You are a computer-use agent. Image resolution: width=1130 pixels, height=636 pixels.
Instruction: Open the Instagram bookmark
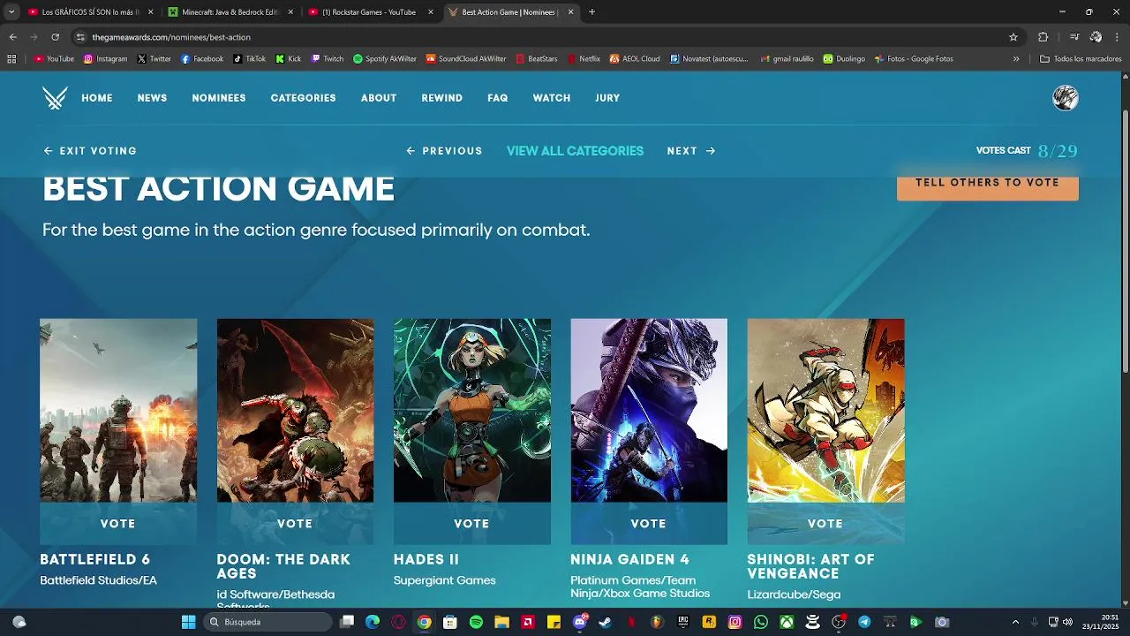105,59
